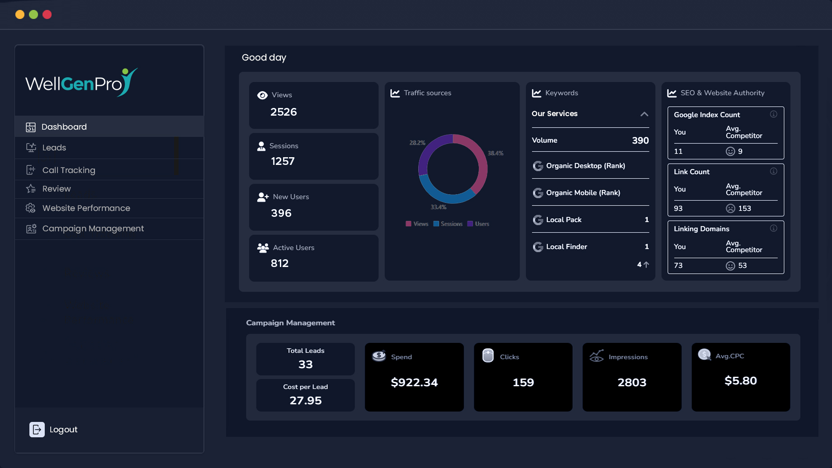Click the Cost per Lead 27.95 card

306,395
